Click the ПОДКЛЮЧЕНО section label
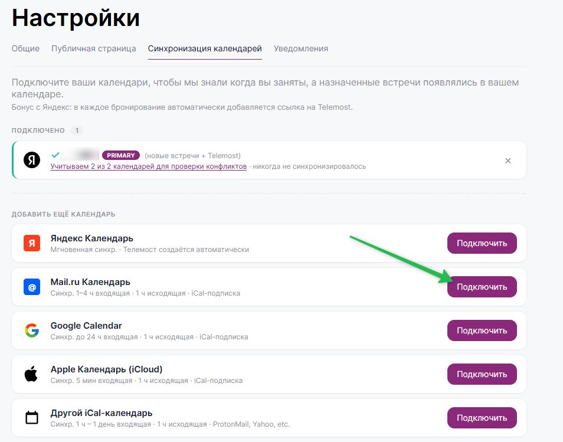The width and height of the screenshot is (563, 442). click(x=38, y=130)
